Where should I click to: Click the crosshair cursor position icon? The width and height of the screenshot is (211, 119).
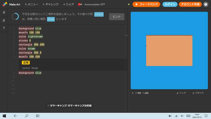pyautogui.click(x=133, y=93)
